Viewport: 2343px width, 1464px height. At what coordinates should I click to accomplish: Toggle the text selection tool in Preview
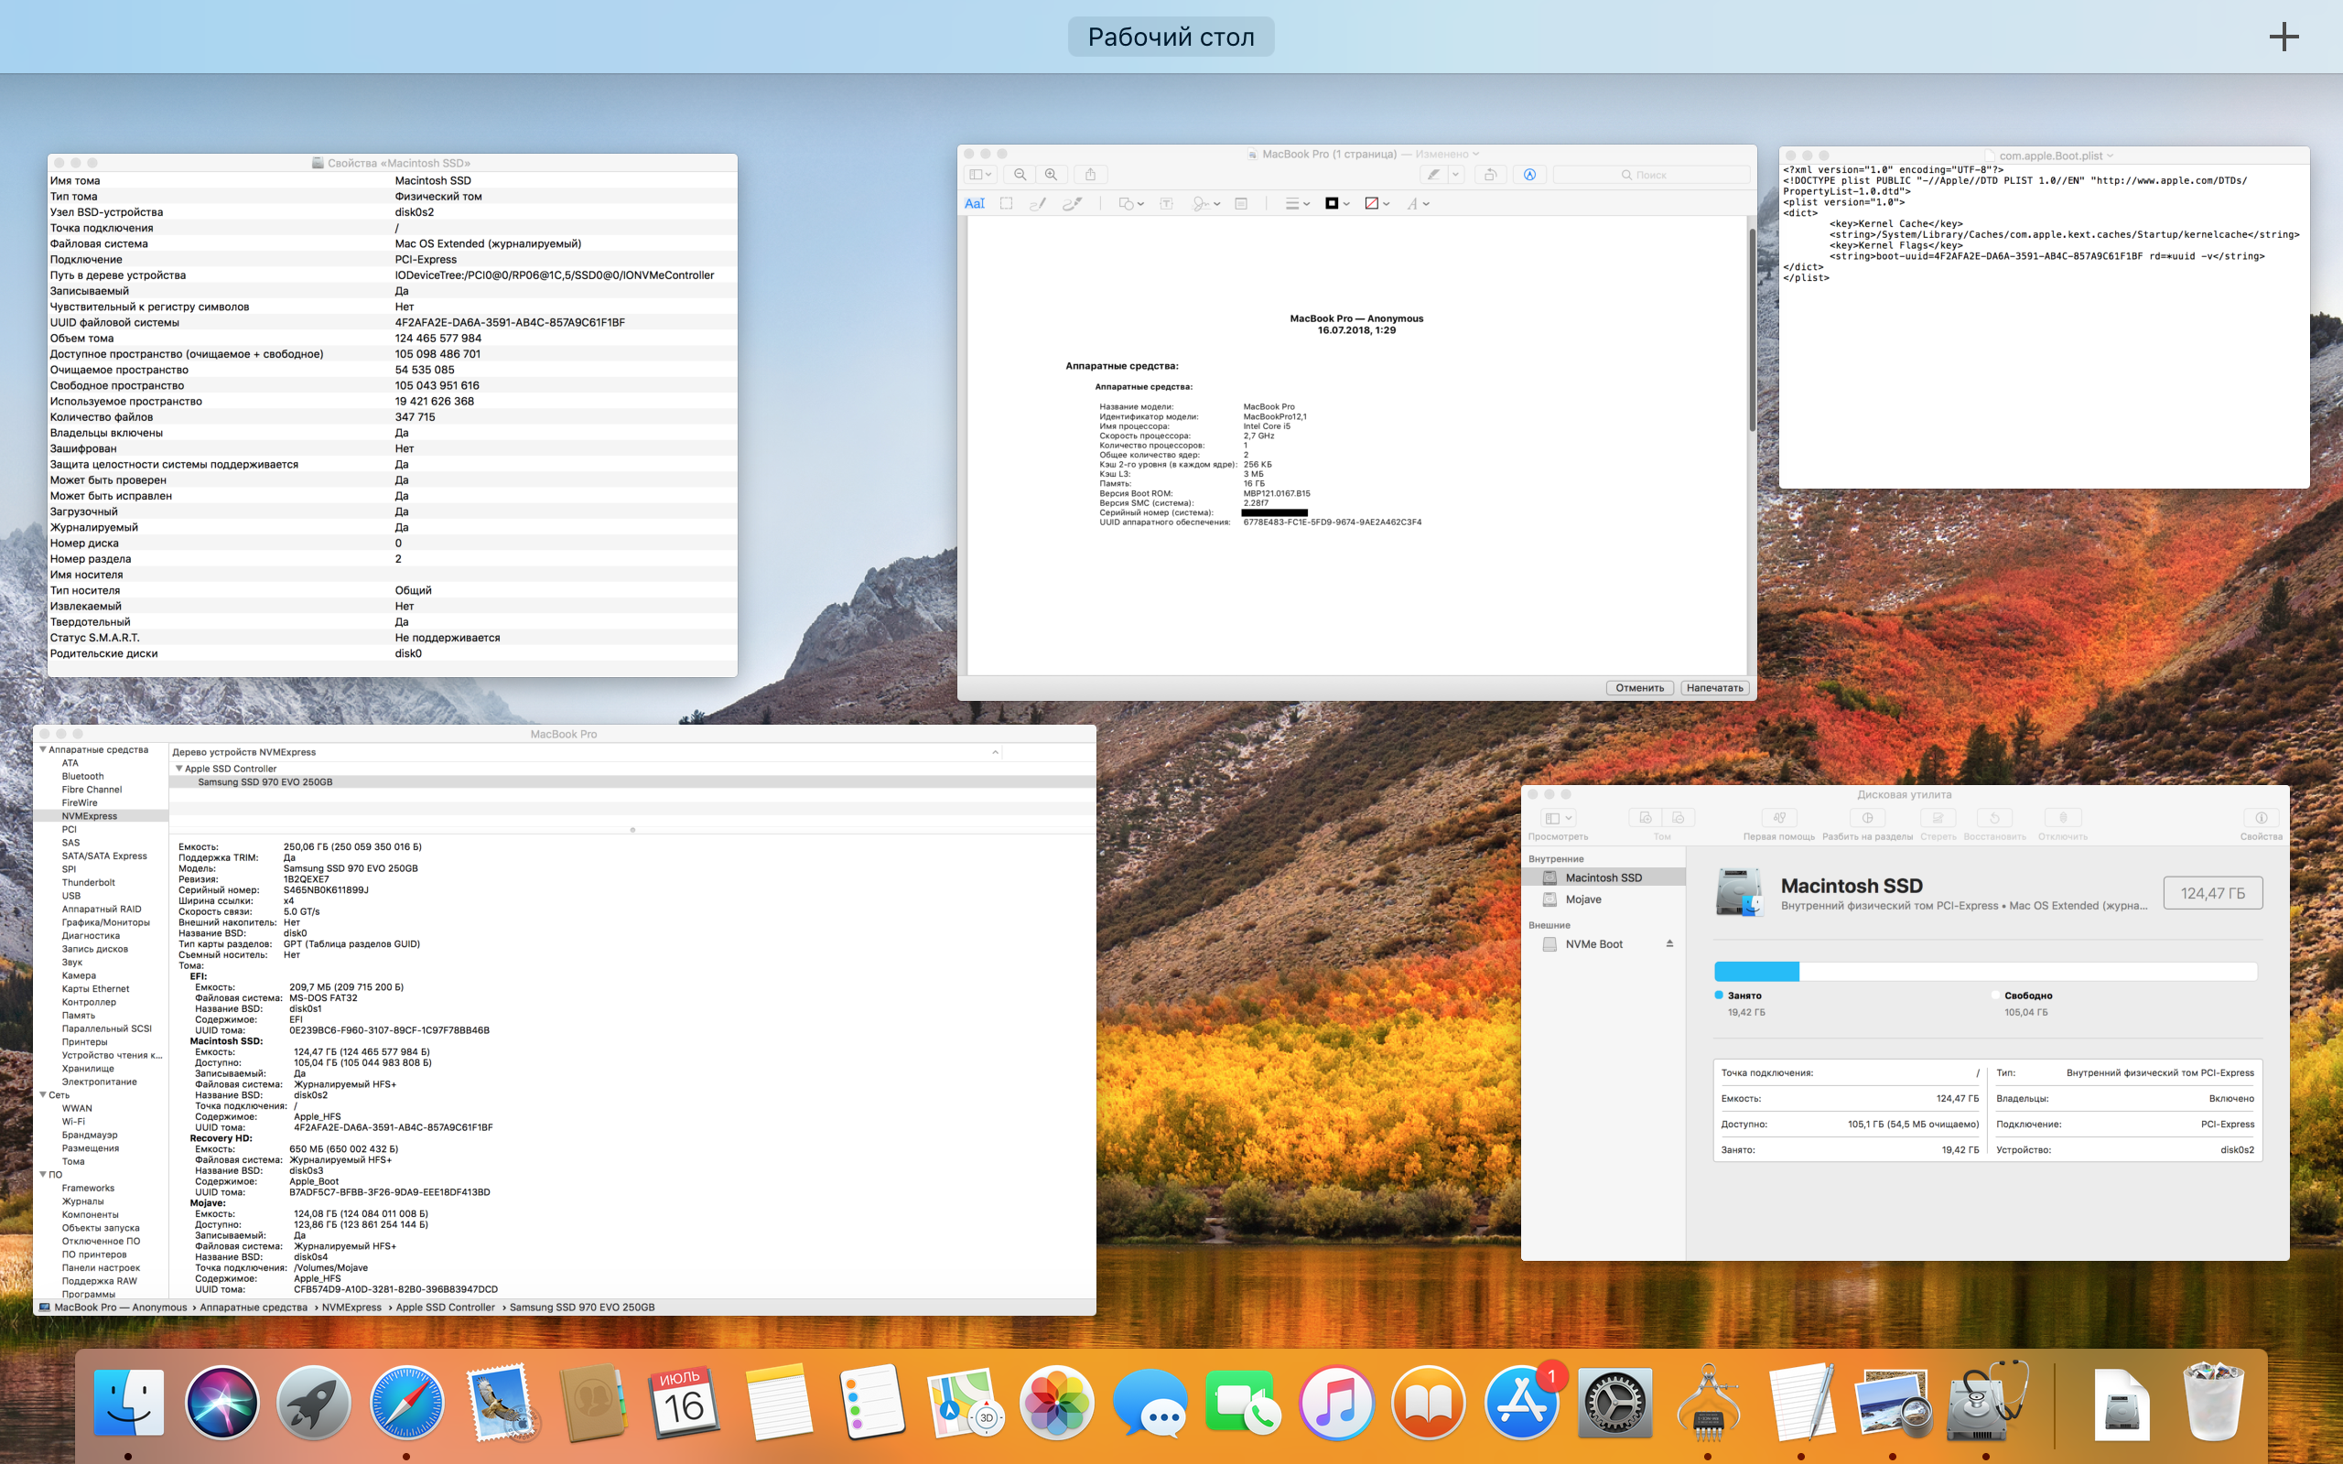point(975,204)
